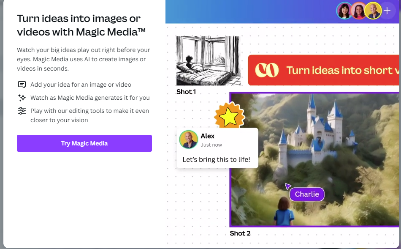Click the sliders icon beside editing tools
401x249 pixels.
coord(22,111)
